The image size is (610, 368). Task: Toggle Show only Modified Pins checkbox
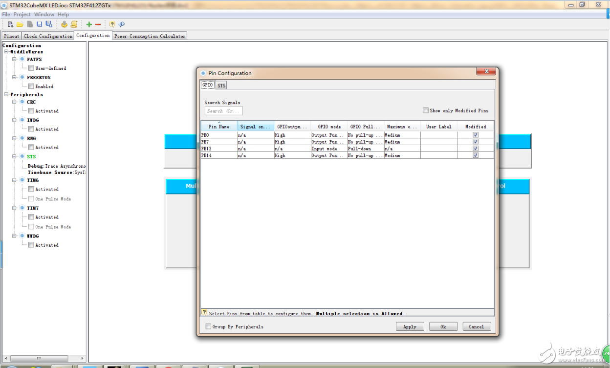(x=426, y=110)
